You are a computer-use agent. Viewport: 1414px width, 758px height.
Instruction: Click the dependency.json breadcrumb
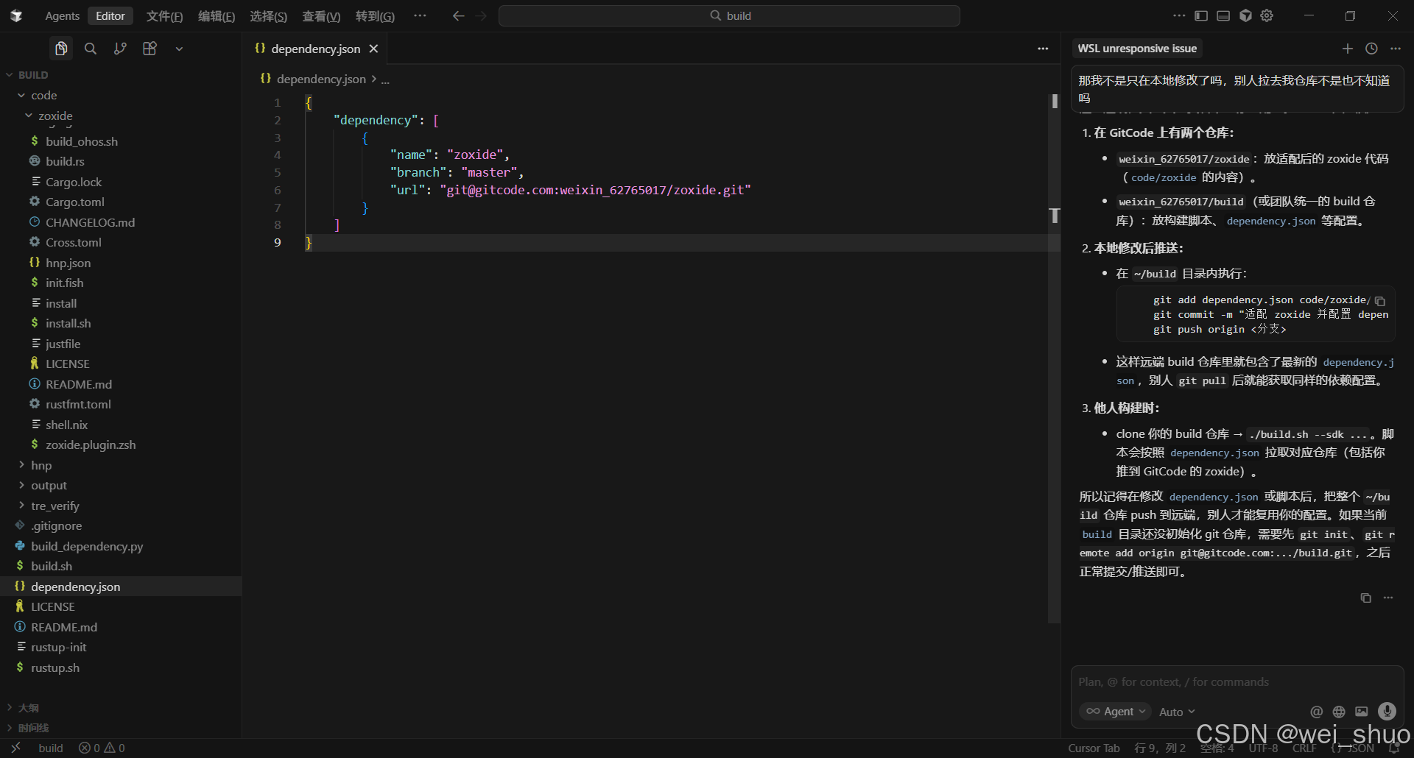[x=321, y=79]
